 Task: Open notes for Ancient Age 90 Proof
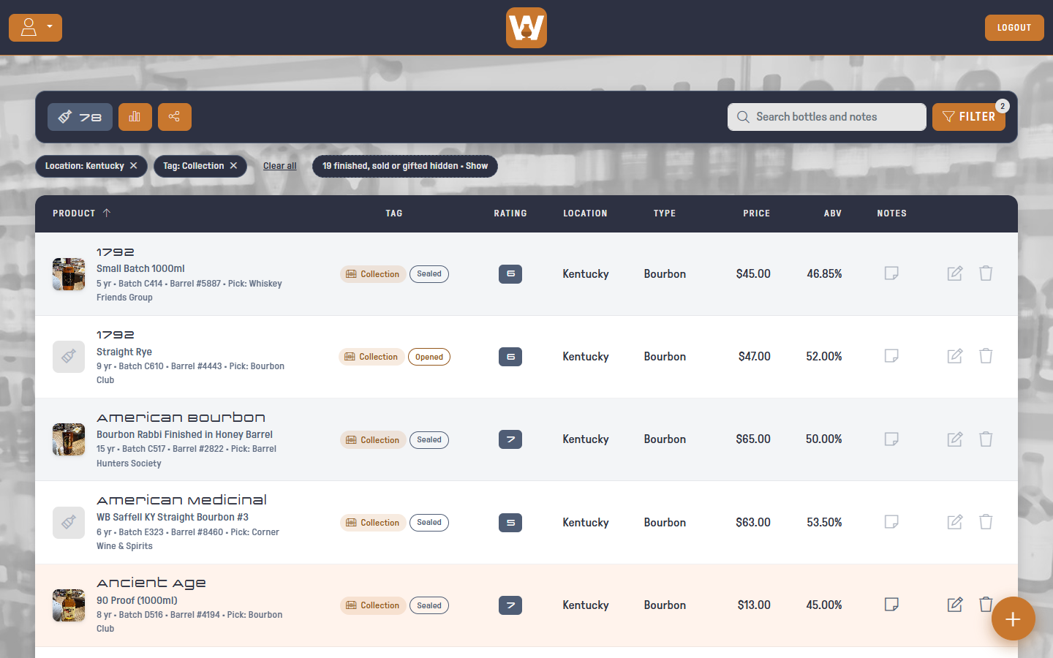click(891, 605)
